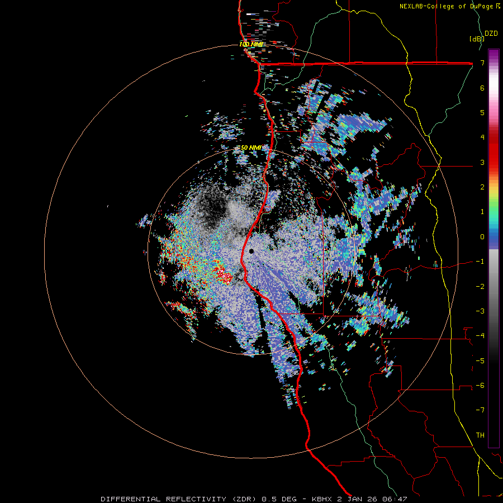Click the positive 7 scale label
Screen dimensions: 503x503
click(x=482, y=63)
